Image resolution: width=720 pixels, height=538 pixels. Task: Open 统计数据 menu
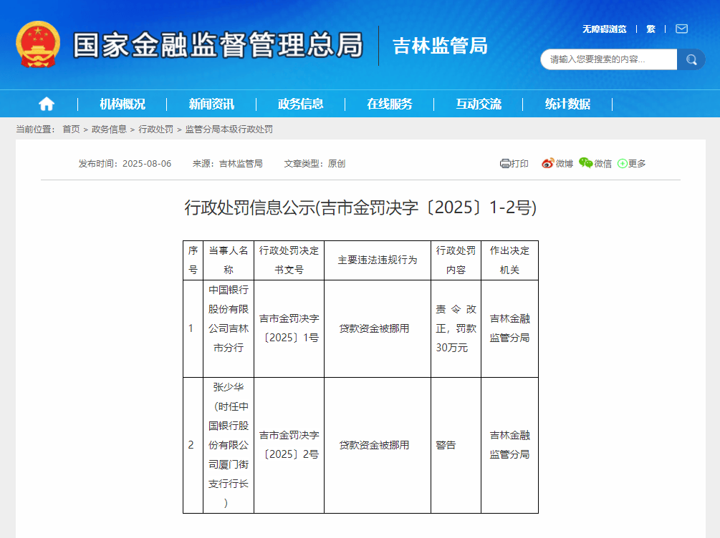tap(567, 104)
